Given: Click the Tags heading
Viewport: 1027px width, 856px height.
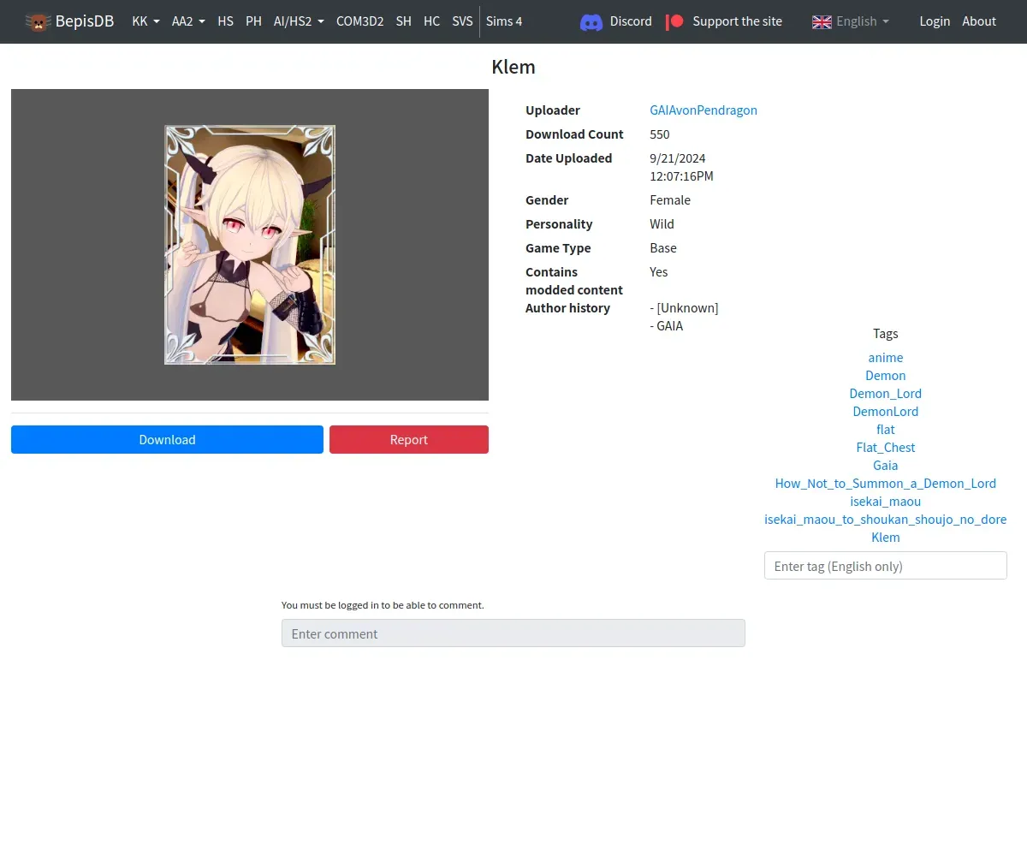Looking at the screenshot, I should tap(886, 334).
